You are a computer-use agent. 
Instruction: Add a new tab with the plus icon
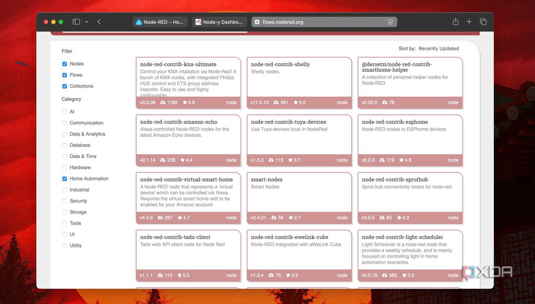coord(469,22)
